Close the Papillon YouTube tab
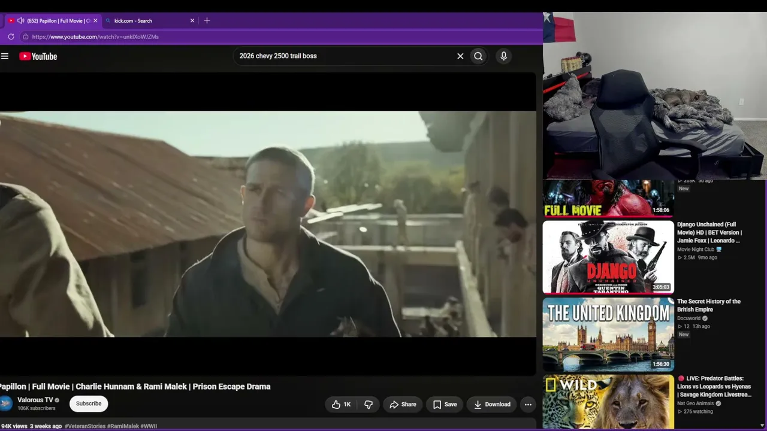 (95, 20)
